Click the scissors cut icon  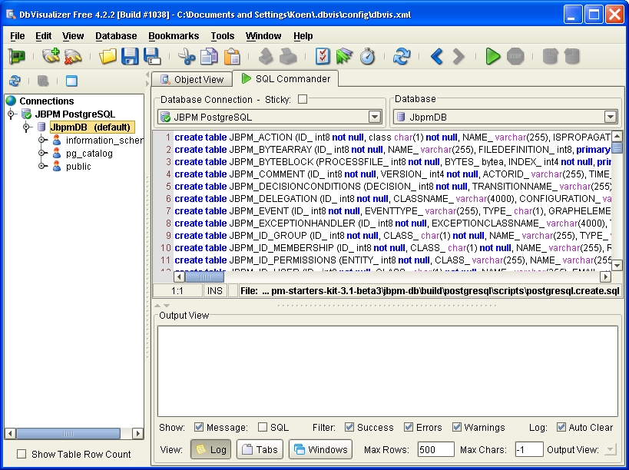(x=187, y=56)
